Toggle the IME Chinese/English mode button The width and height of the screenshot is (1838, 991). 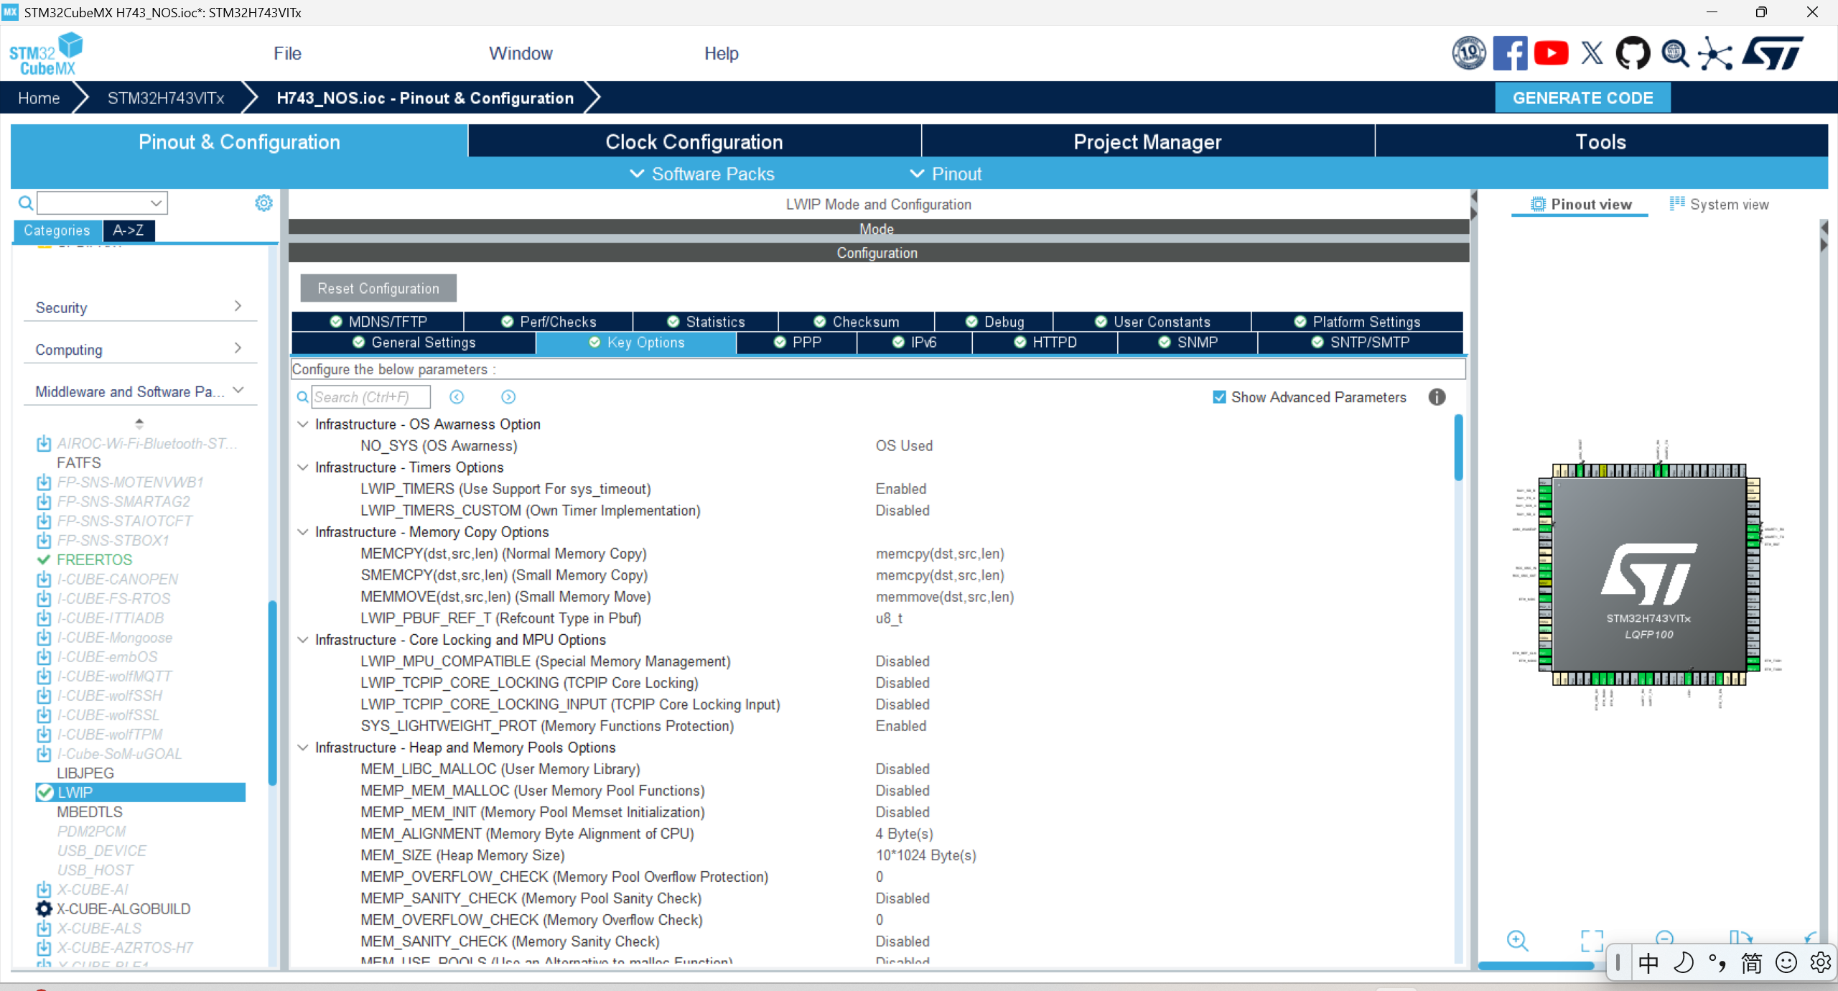click(x=1648, y=962)
